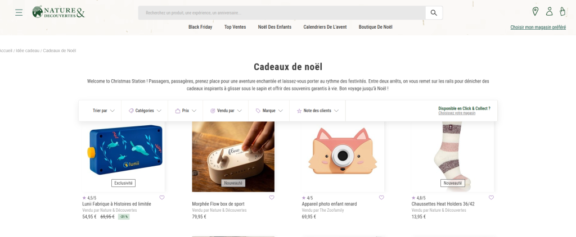
Task: Open the user account icon
Action: pos(549,11)
